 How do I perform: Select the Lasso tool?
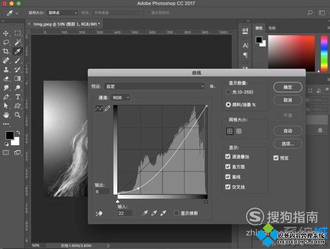tap(6, 42)
